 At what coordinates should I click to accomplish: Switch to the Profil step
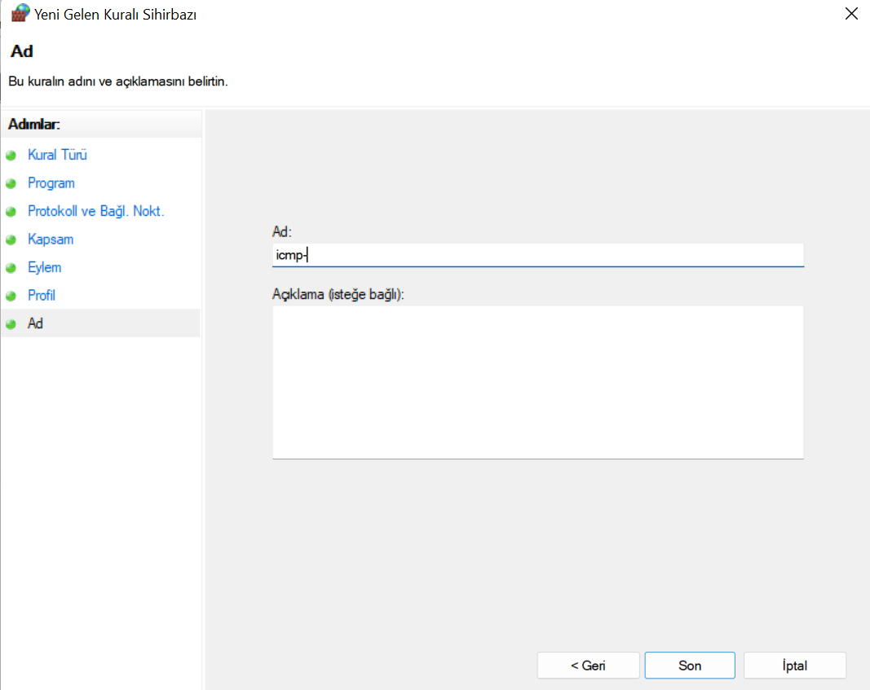point(42,296)
